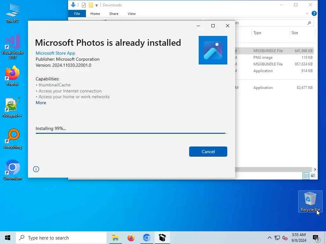Screen dimensions: 326x244
Task: Select This PC desktop icon
Action: pos(12,13)
